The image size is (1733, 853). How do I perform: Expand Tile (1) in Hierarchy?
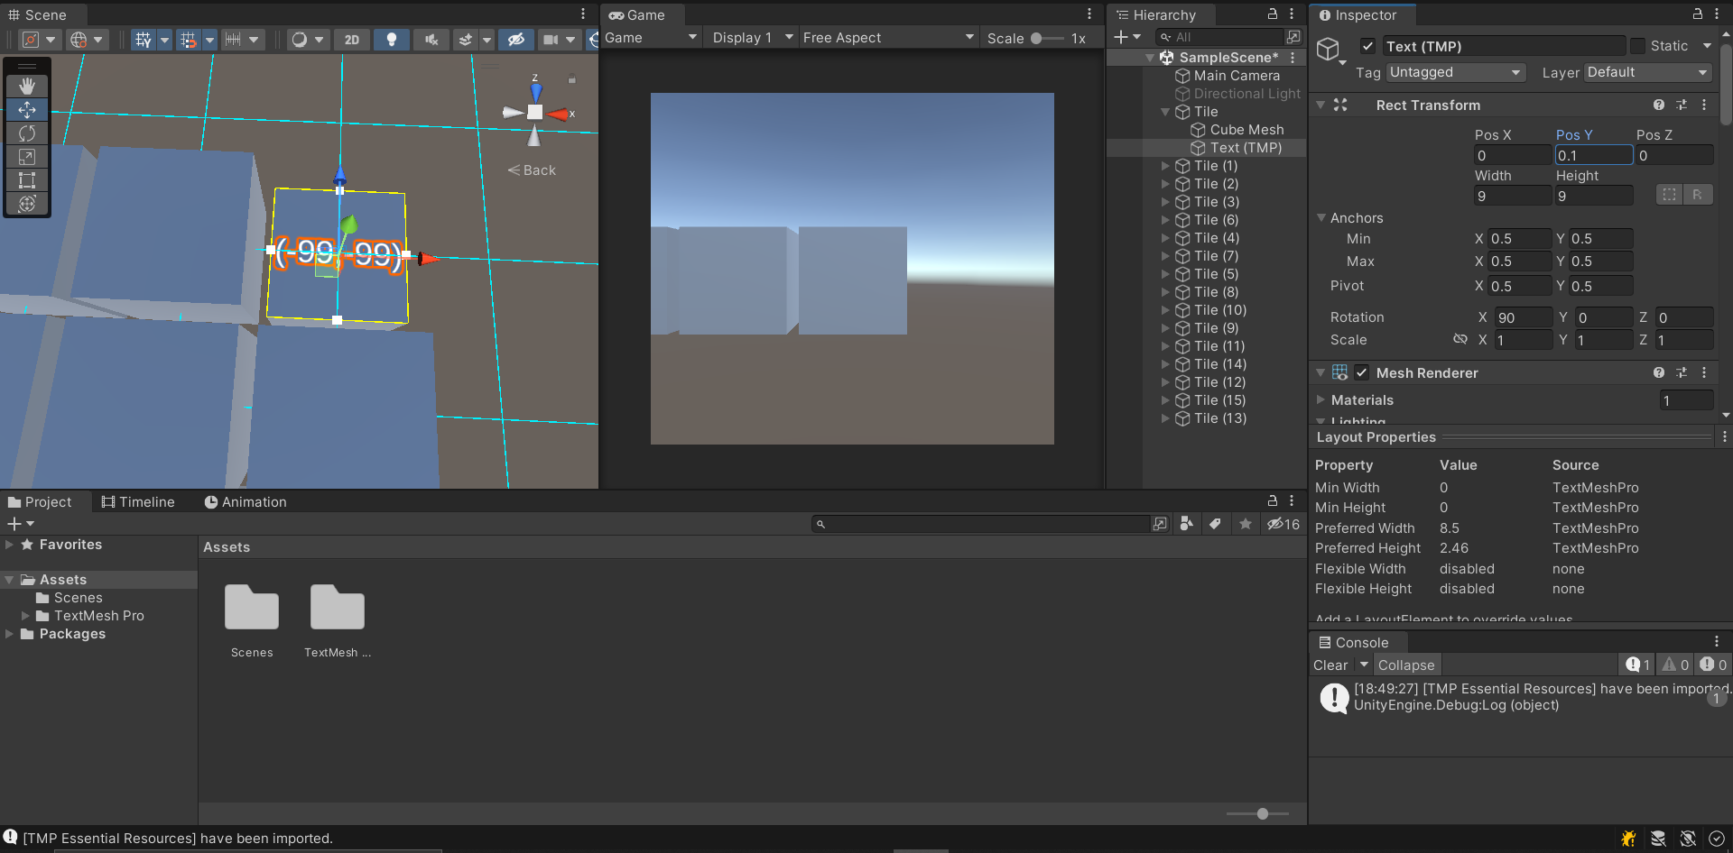1165,166
